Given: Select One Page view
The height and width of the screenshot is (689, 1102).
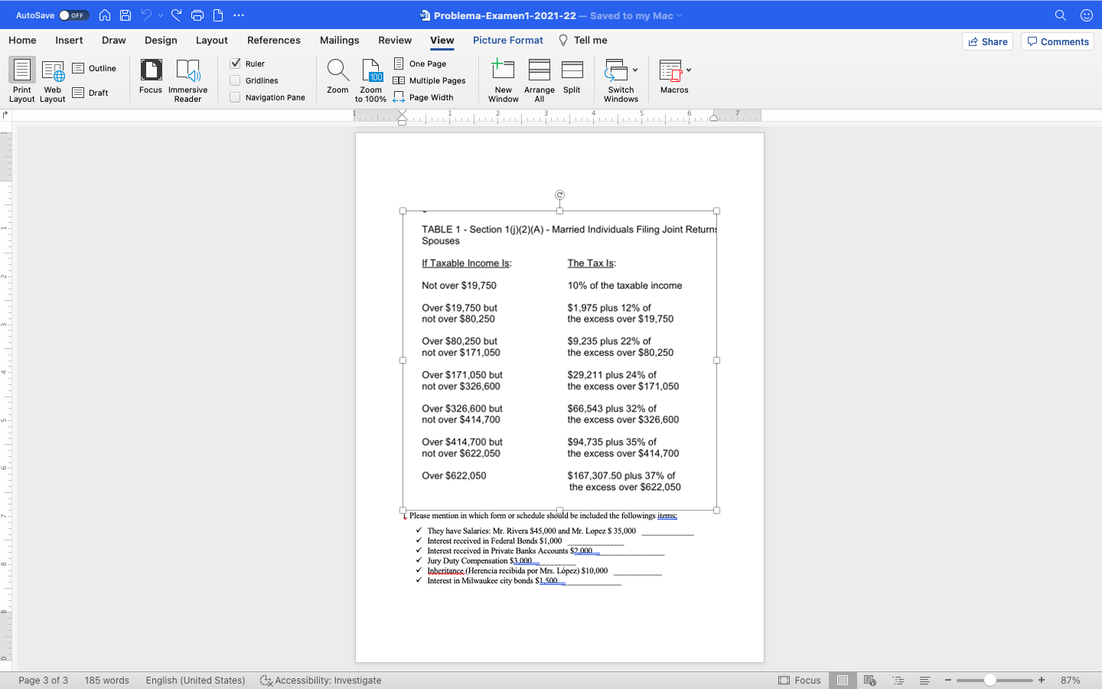Looking at the screenshot, I should tap(420, 64).
